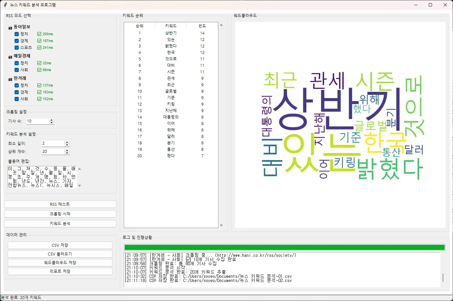Click the stopword box scroll up arrow
This screenshot has height=301, width=453.
coord(79,169)
